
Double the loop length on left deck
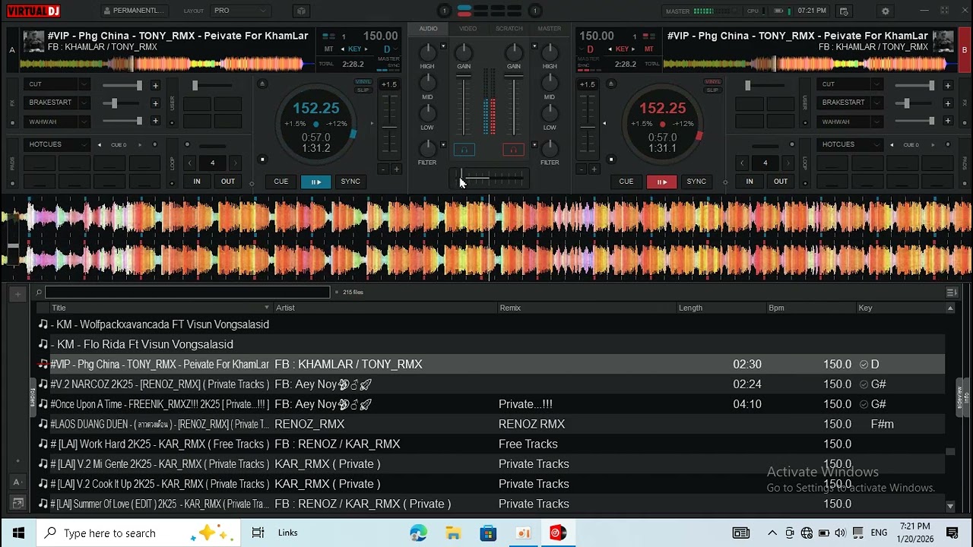235,163
